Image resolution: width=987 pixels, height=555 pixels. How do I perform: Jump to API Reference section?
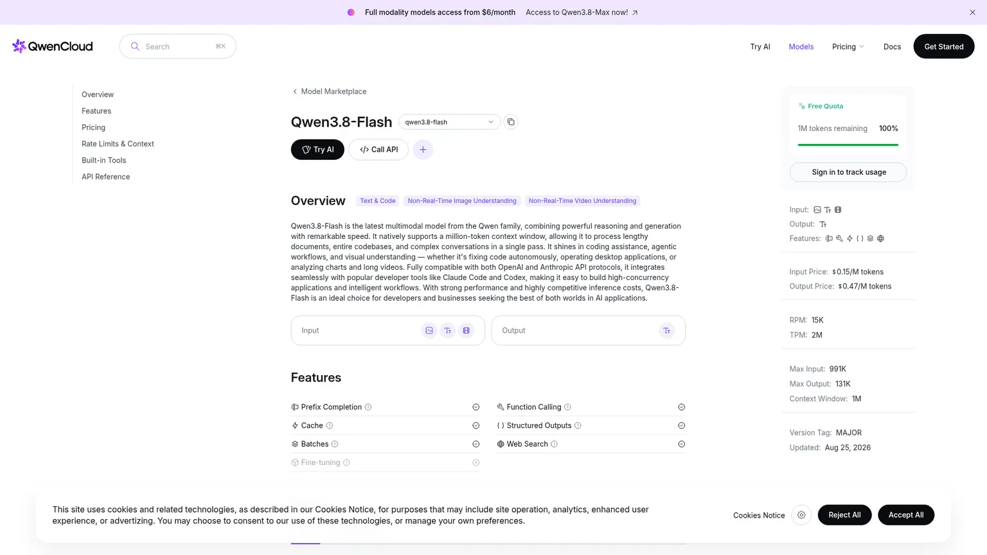pos(105,177)
